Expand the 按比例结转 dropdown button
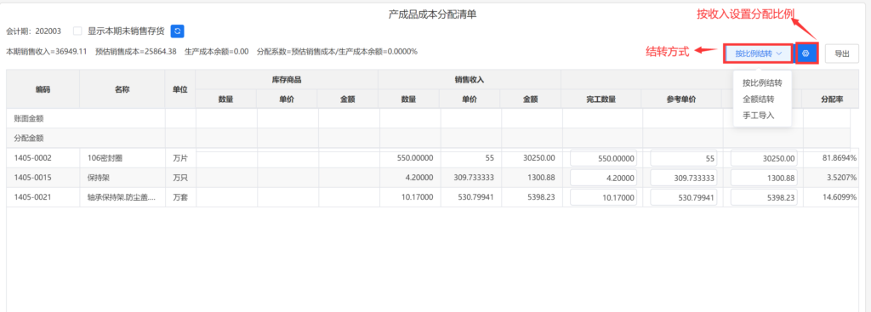871x312 pixels. click(758, 54)
